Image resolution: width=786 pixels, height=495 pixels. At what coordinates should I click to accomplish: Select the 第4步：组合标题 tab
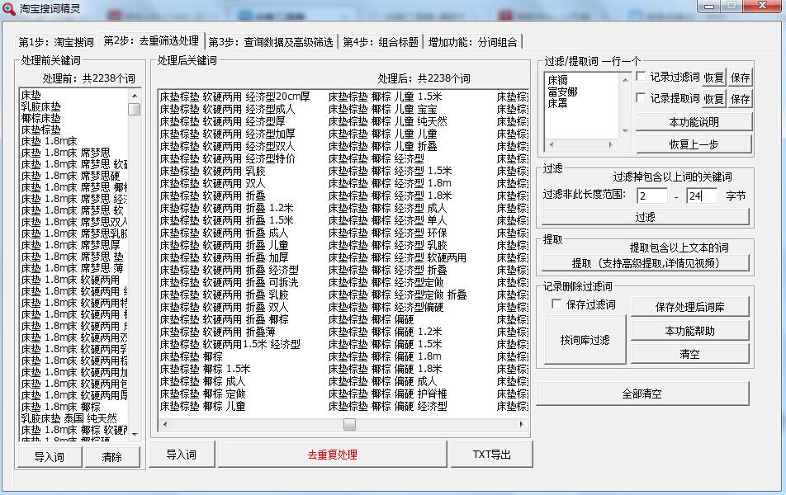coord(381,41)
